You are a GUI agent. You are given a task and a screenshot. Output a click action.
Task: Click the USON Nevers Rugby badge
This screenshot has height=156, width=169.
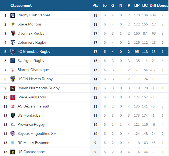pos(13,79)
